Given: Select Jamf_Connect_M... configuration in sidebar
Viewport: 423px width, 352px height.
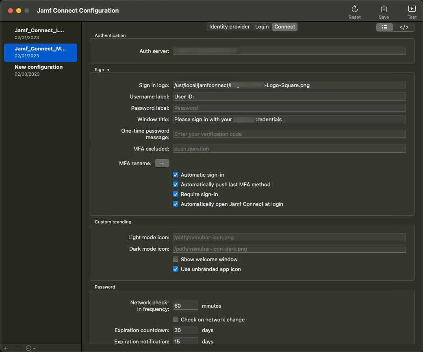Looking at the screenshot, I should tap(41, 52).
